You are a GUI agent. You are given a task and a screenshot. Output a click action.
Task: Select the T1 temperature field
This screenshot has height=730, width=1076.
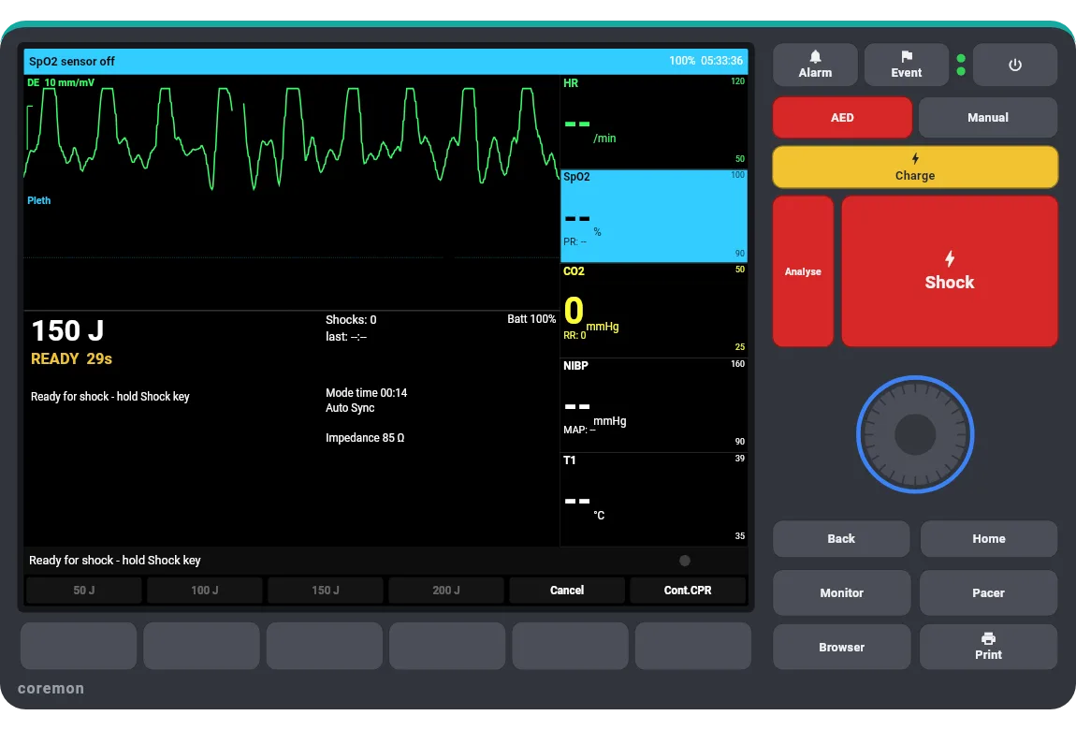coord(653,500)
